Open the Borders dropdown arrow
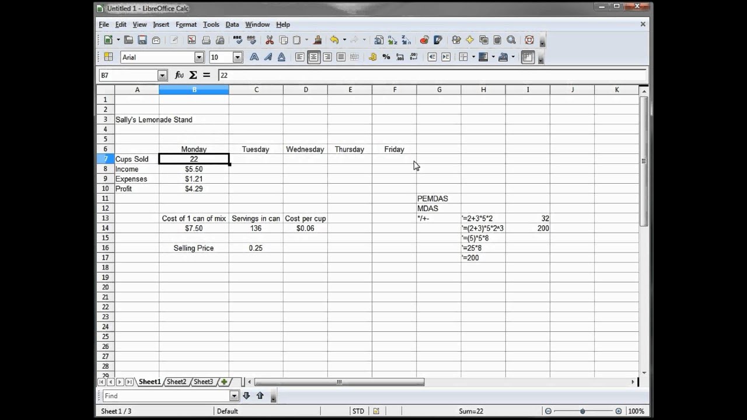The height and width of the screenshot is (420, 747). click(x=473, y=57)
